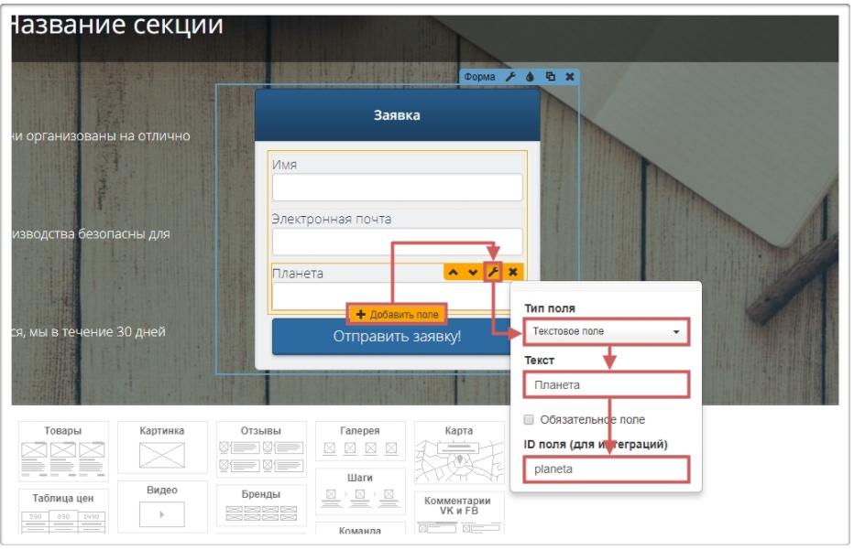Viewport: 854px width, 550px height.
Task: Move the Планета field down
Action: (473, 272)
